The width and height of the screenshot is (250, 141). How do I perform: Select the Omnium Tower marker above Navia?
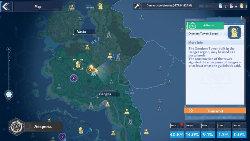(101, 6)
